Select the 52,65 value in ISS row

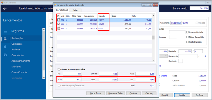(x=148, y=28)
